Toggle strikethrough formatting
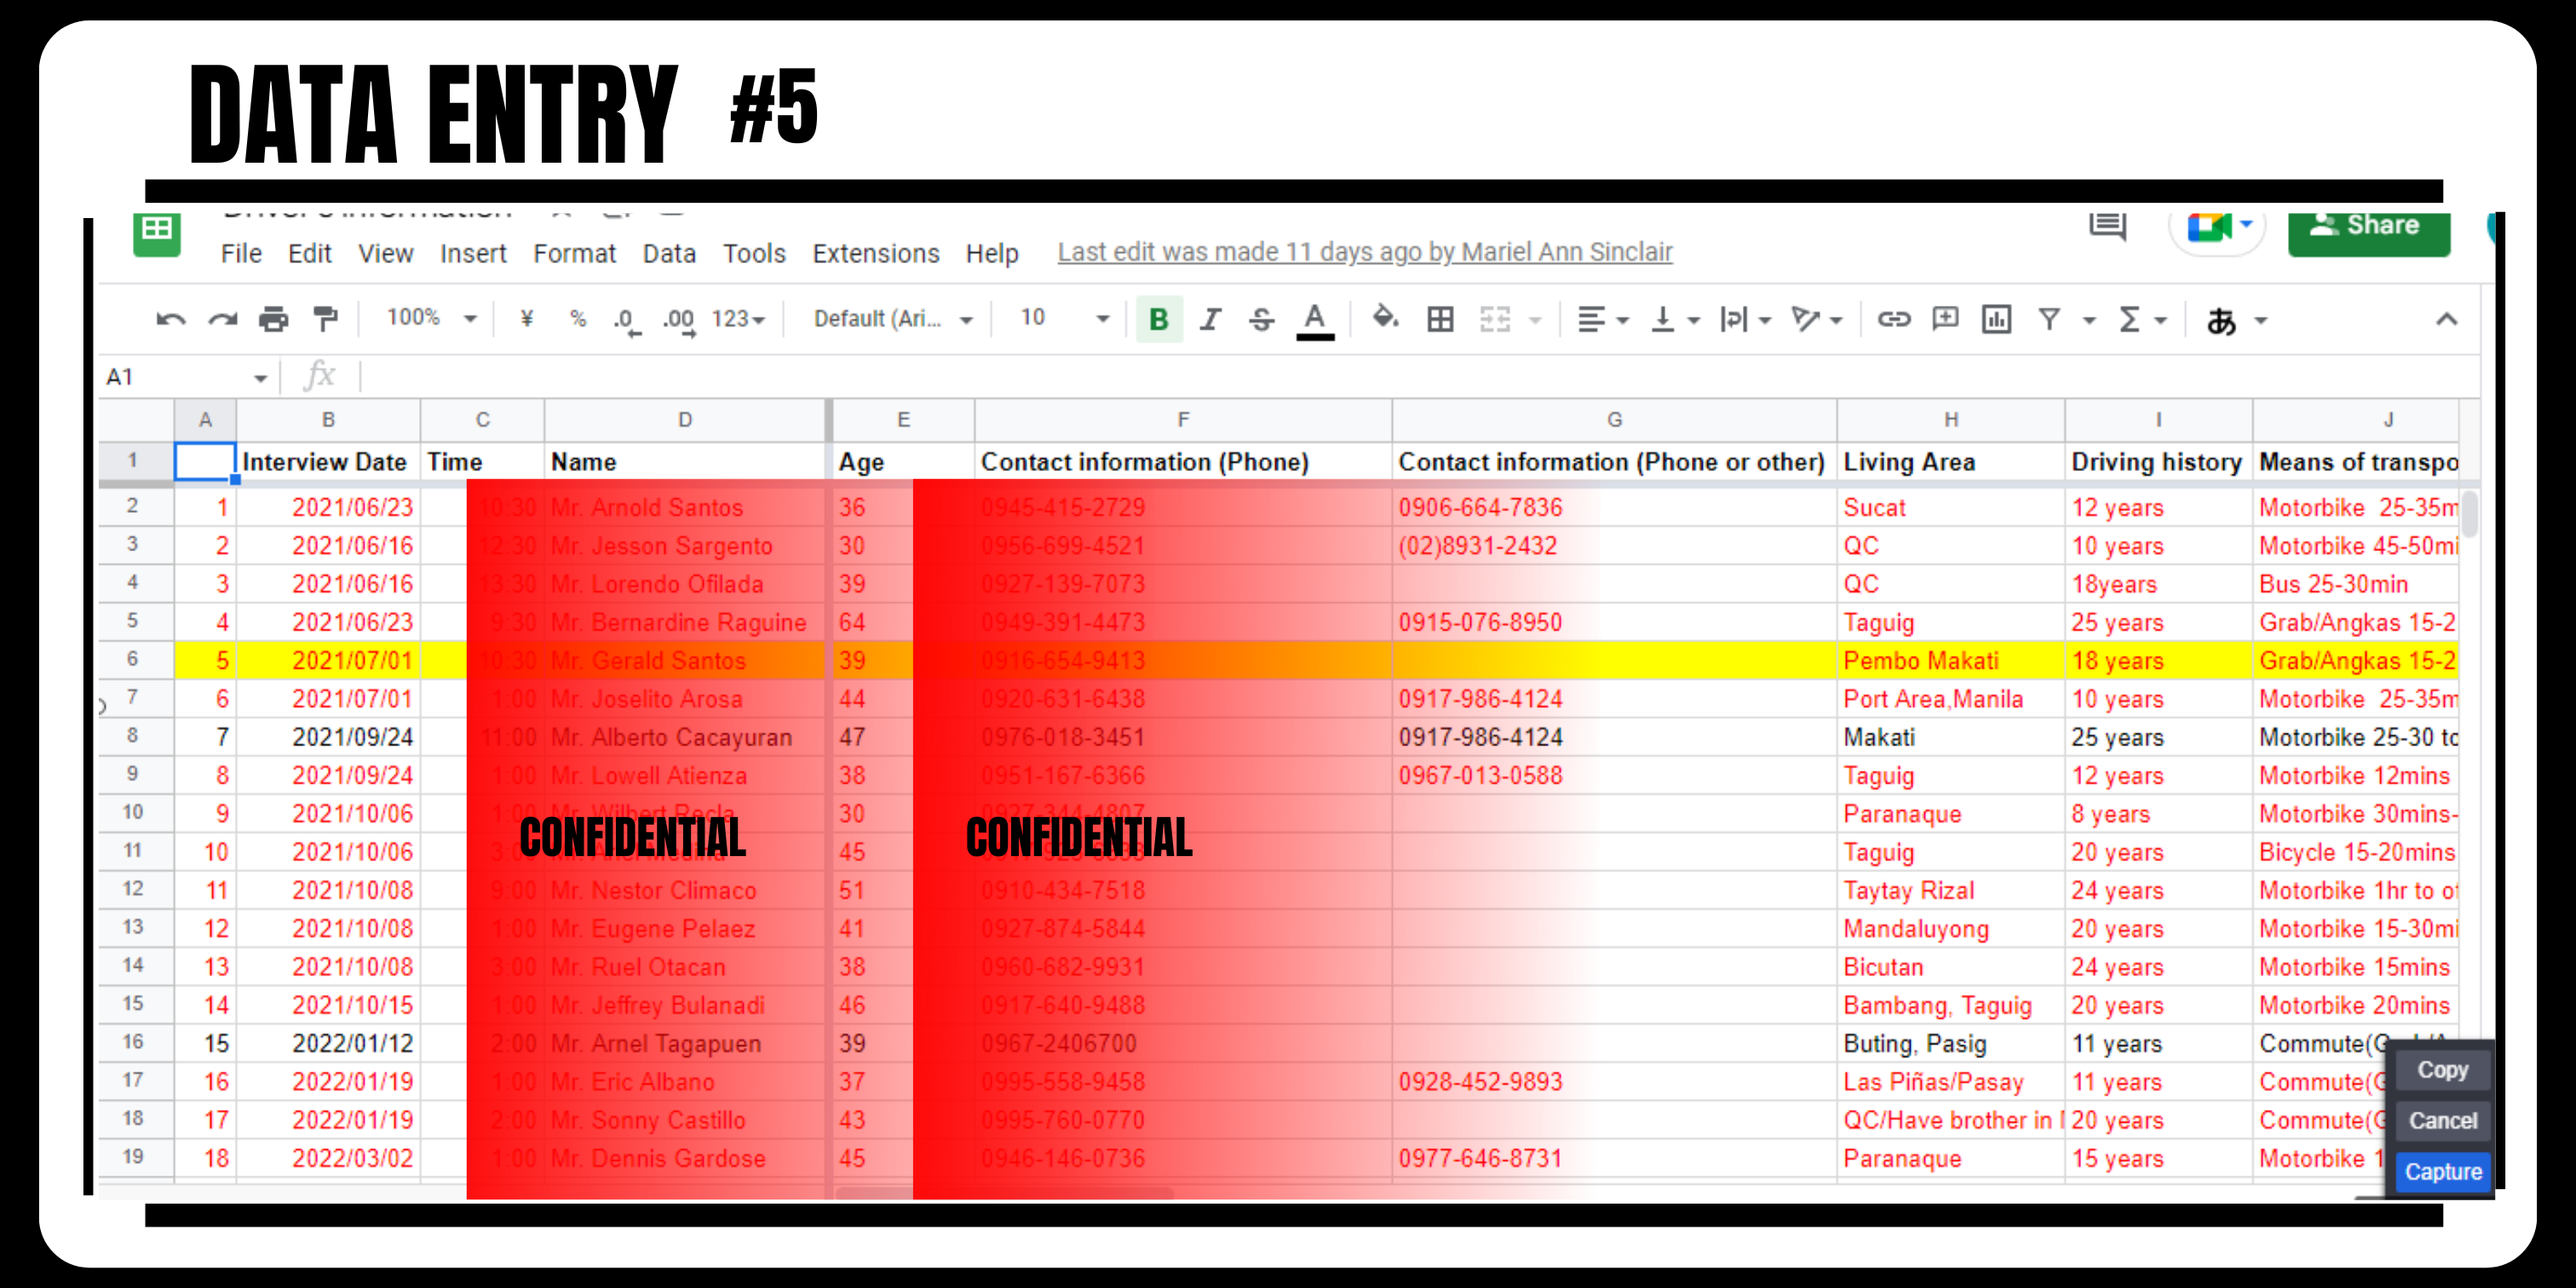This screenshot has height=1288, width=2576. [1261, 320]
